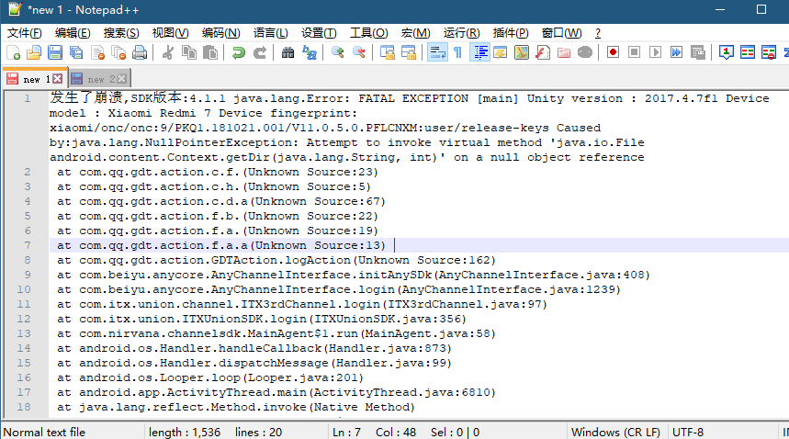The height and width of the screenshot is (439, 789).
Task: Click the Cut scissors icon
Action: (x=168, y=52)
